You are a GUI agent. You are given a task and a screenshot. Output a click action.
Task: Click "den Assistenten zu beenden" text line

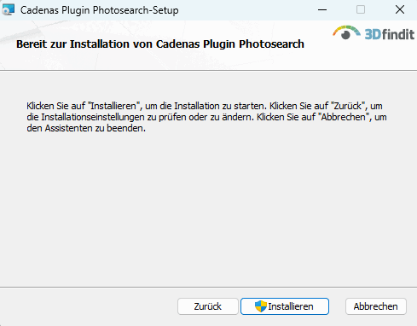(x=86, y=128)
